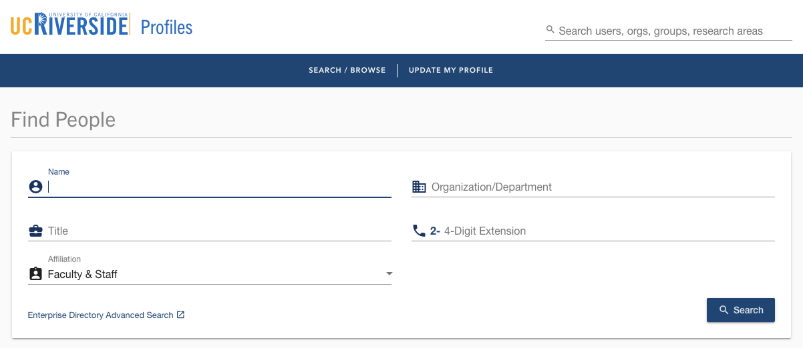Focus the Name input field
803x348 pixels.
click(219, 187)
